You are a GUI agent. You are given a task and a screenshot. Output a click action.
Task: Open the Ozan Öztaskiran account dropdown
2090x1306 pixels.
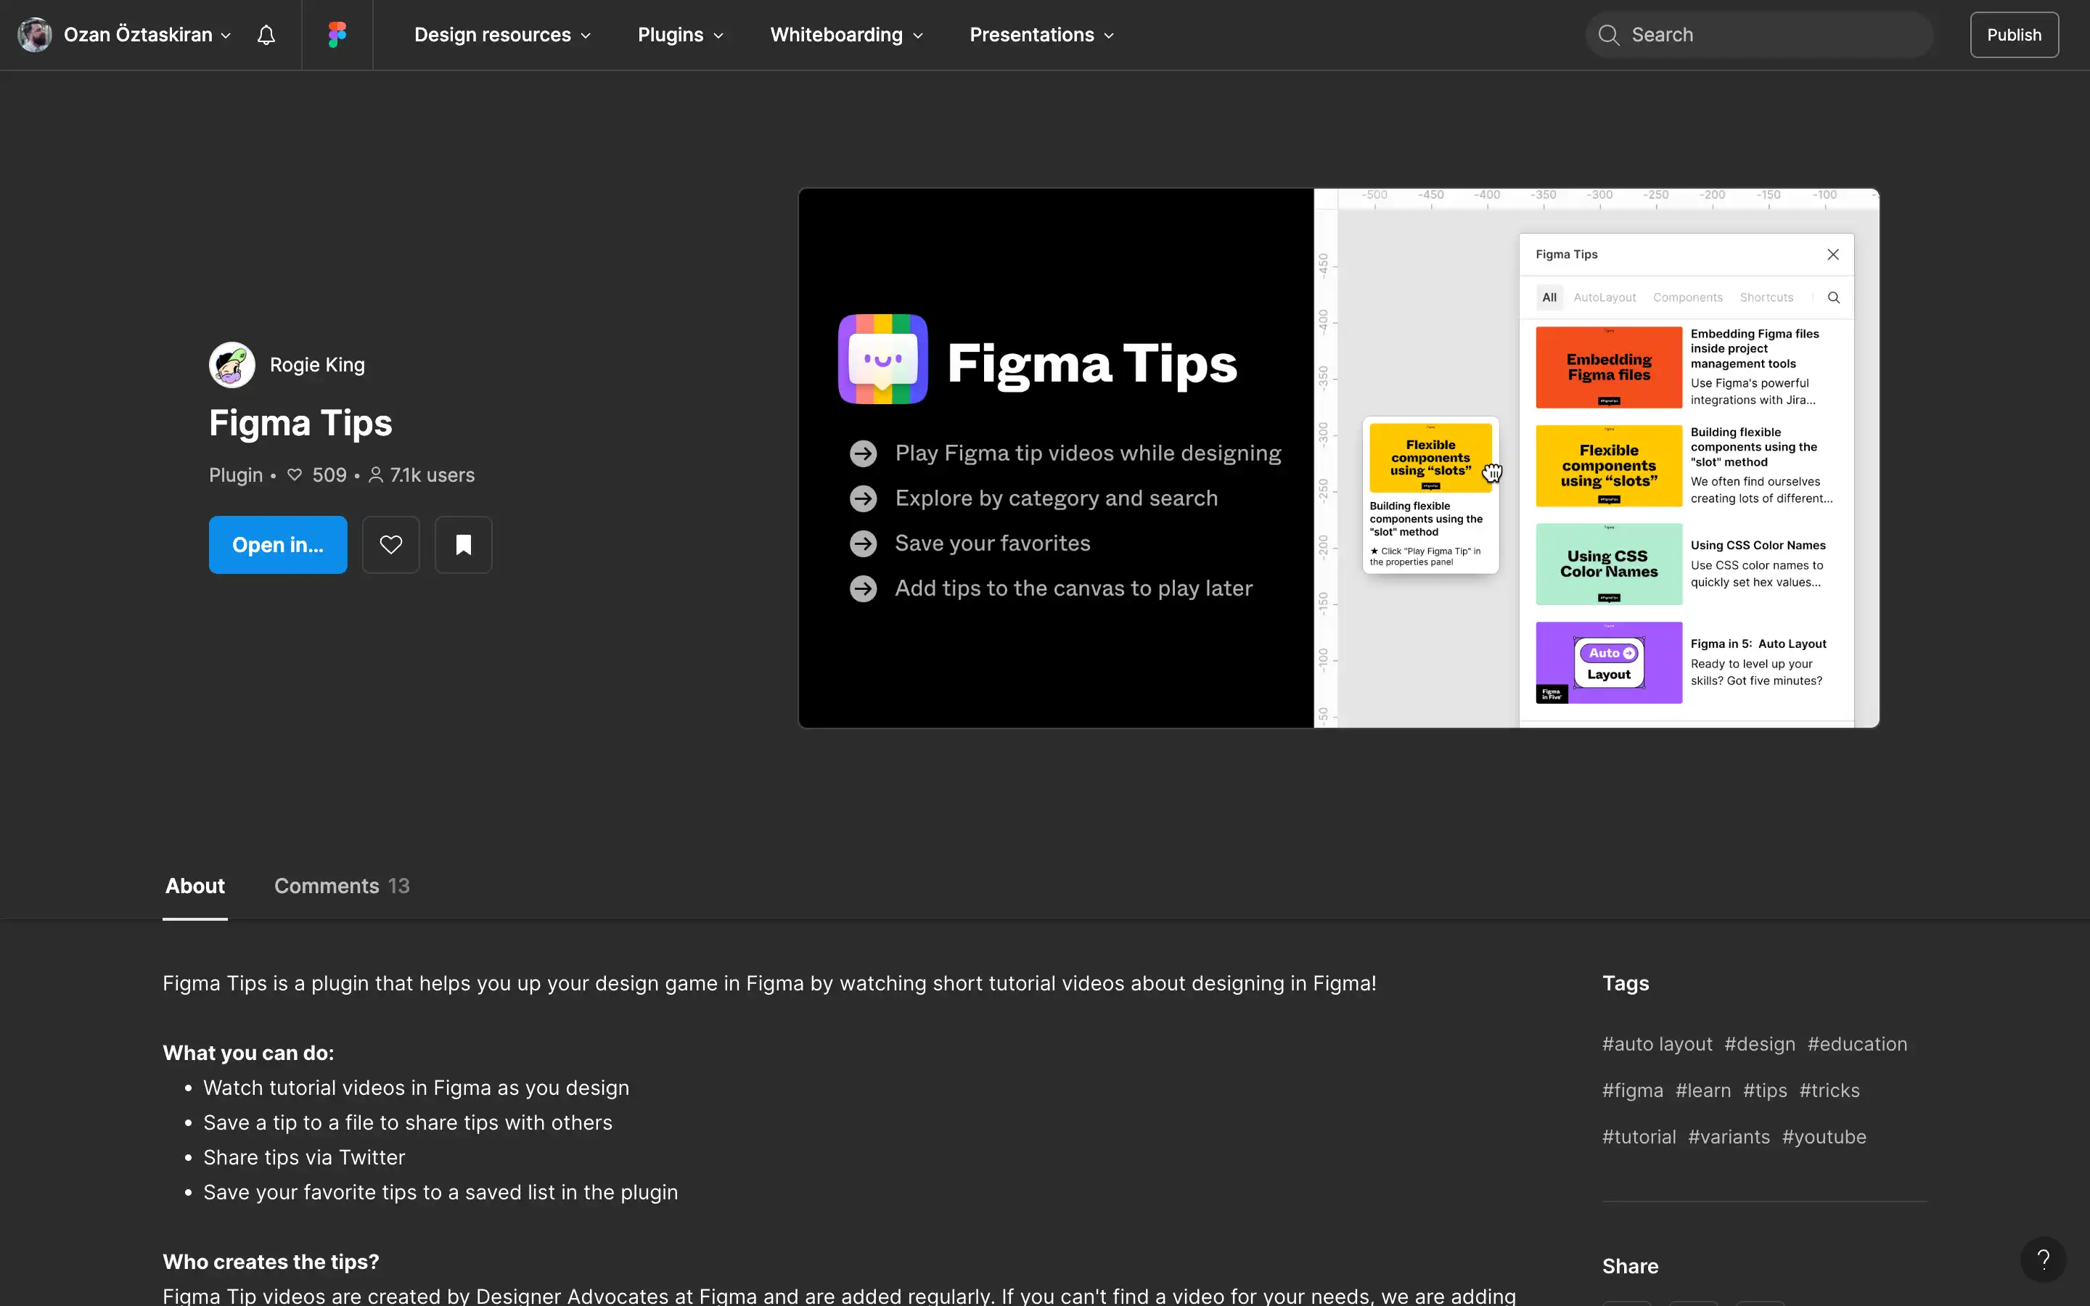pos(148,35)
